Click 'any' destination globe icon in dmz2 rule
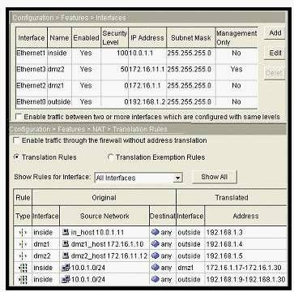294x292 pixels. 156,255
